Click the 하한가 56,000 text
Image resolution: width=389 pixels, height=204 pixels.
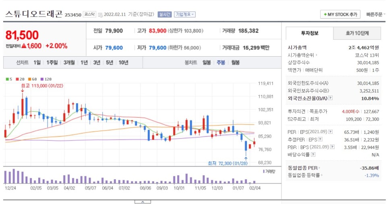click(184, 48)
